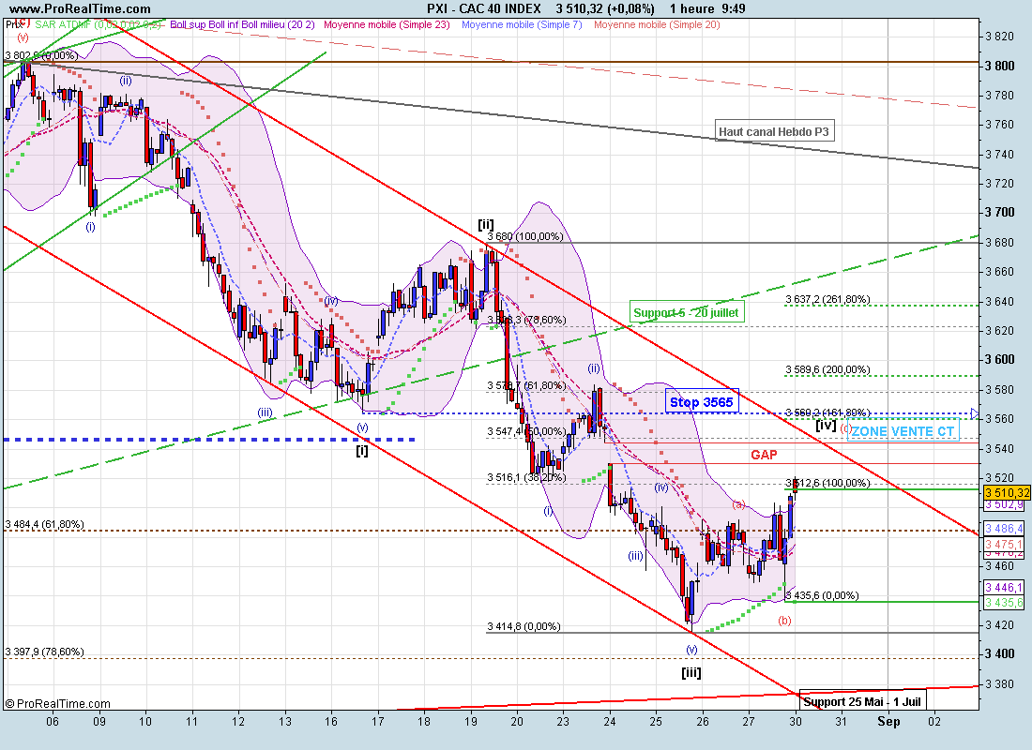Click the blue arrow marker ending the Stop line
Screen dimensions: 1032x750
pyautogui.click(x=975, y=413)
